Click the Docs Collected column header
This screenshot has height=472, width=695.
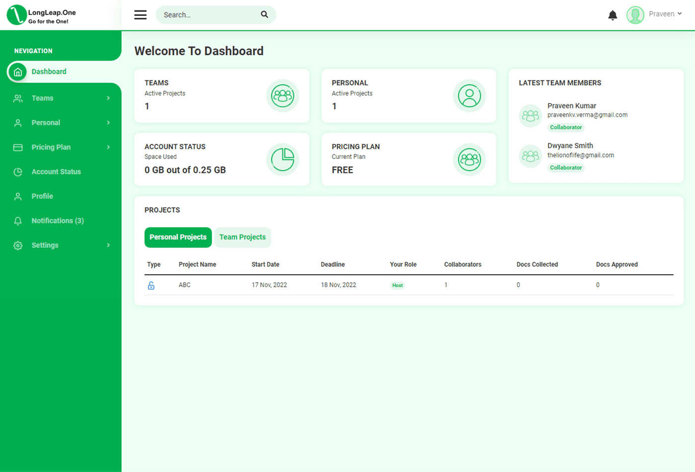coord(537,264)
